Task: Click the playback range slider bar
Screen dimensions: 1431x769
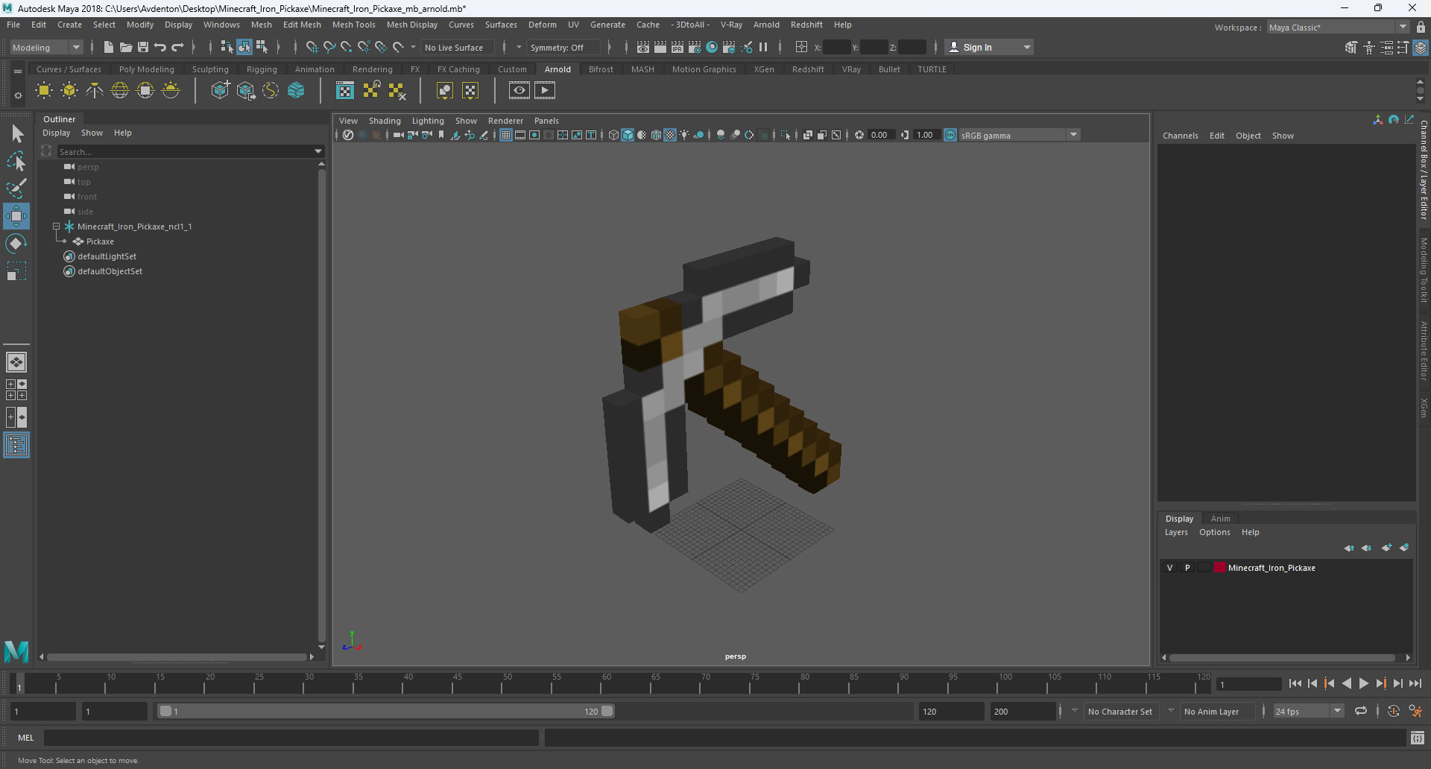Action: [387, 712]
